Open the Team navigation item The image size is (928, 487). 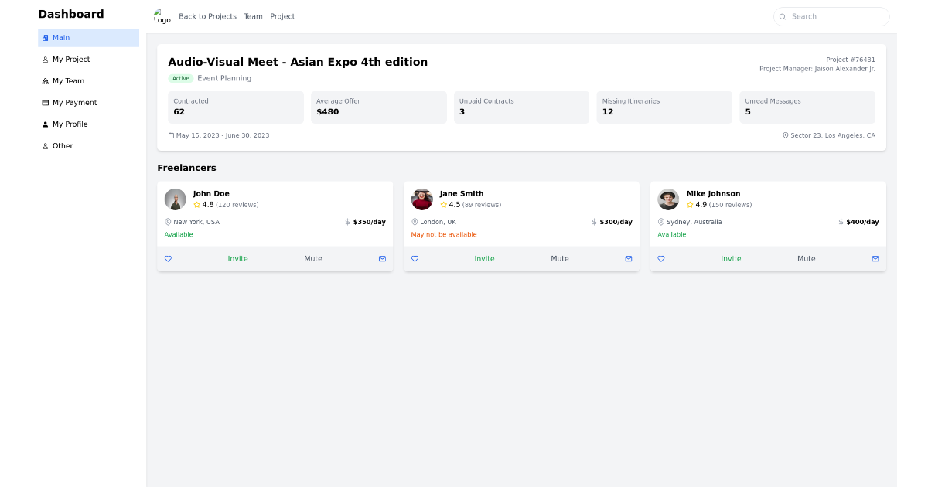(x=253, y=16)
